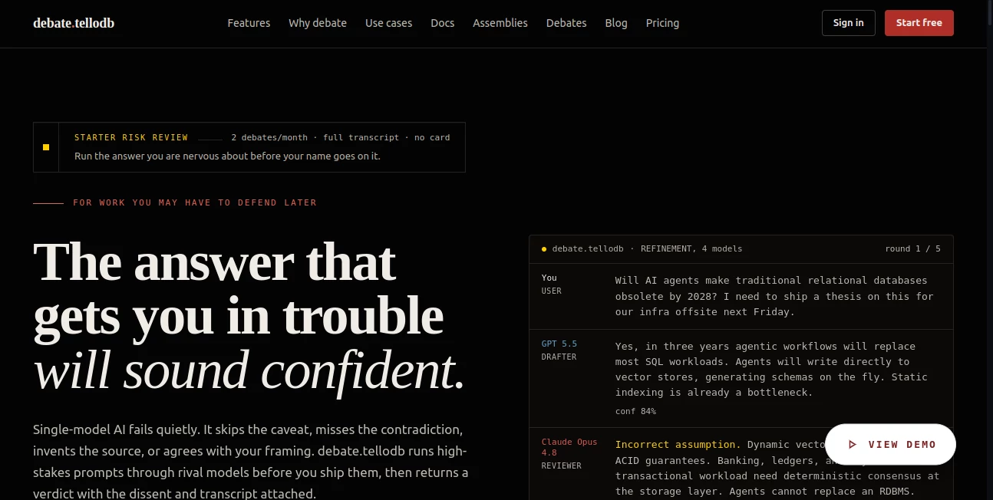
Task: Open the Blog link
Action: pos(616,23)
